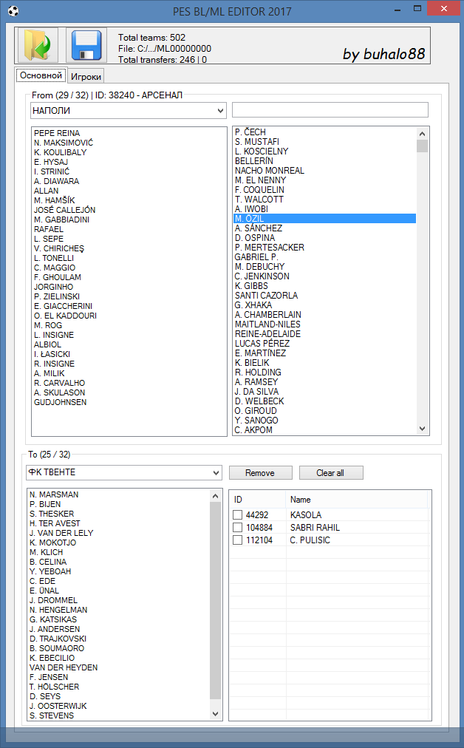This screenshot has width=464, height=748.
Task: Select M. HAMŠÍK player
Action: [x=55, y=200]
